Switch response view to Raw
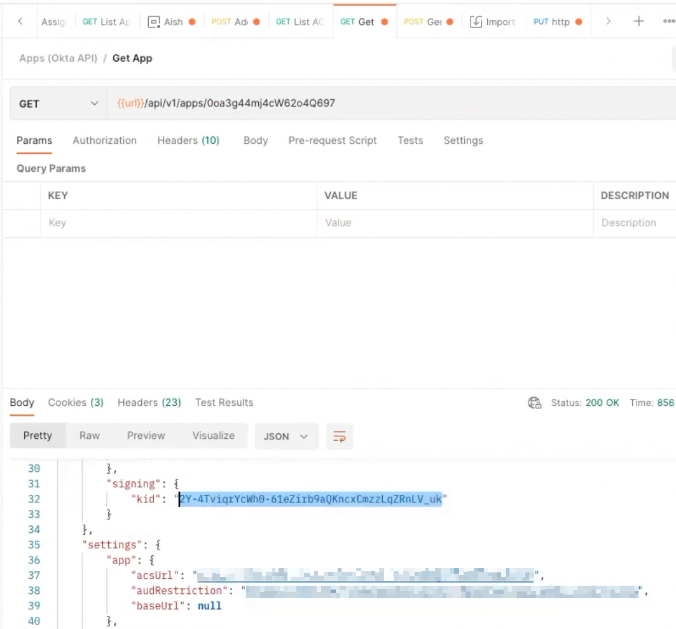676x629 pixels. pyautogui.click(x=90, y=436)
